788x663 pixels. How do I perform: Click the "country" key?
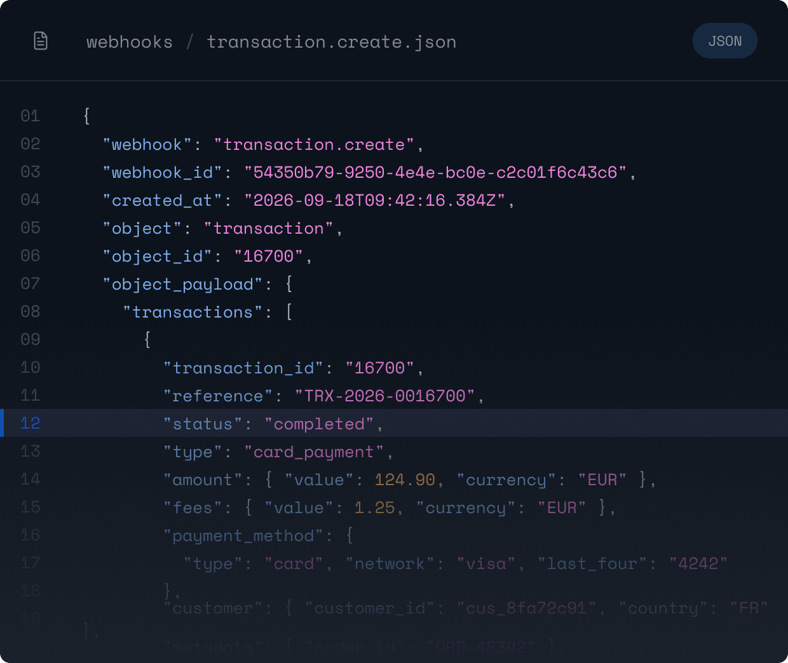[x=663, y=608]
